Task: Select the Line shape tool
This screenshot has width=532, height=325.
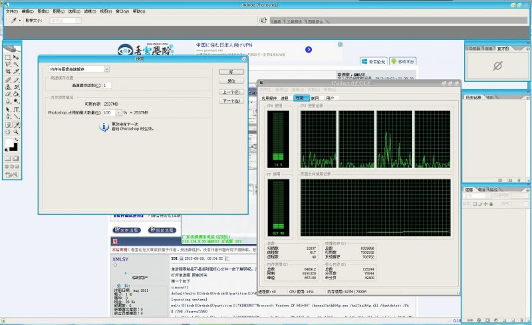Action: coord(16,116)
